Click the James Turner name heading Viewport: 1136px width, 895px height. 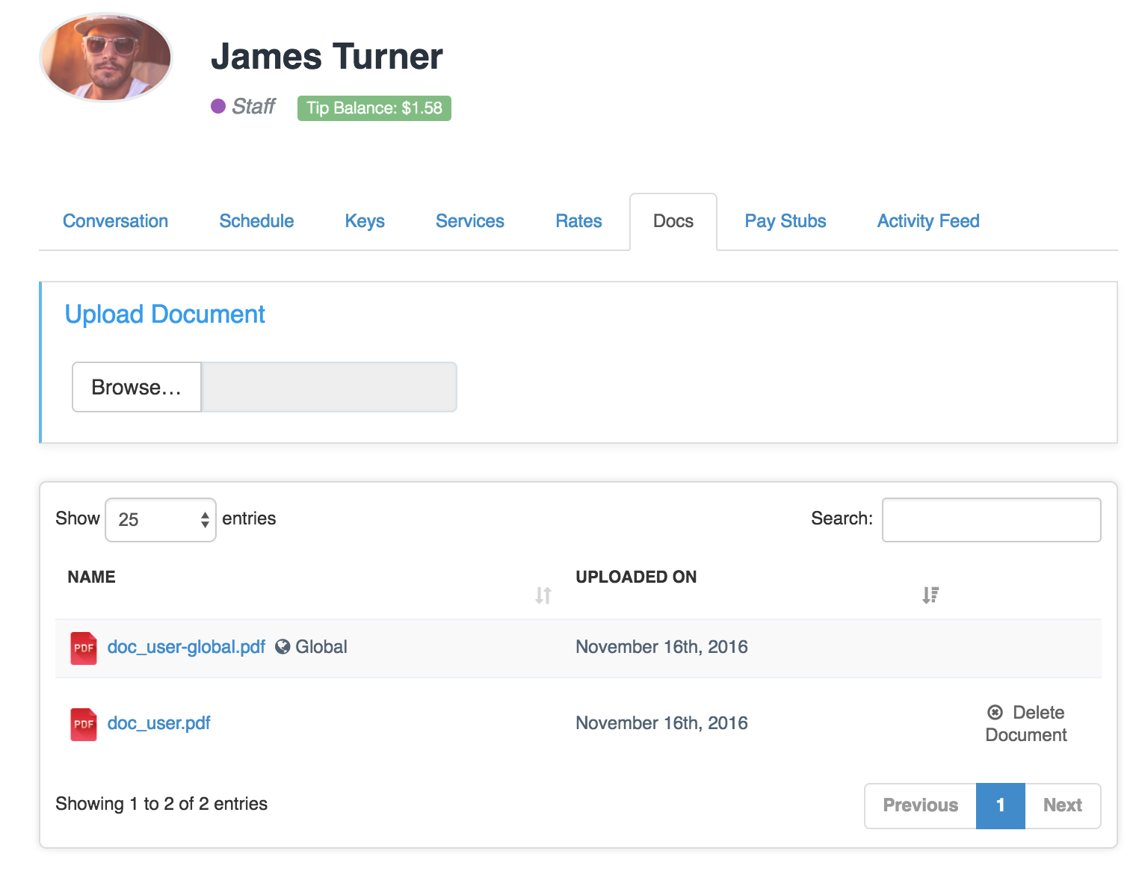click(x=327, y=57)
